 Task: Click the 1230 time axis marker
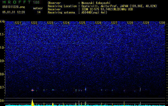click(x=162, y=23)
